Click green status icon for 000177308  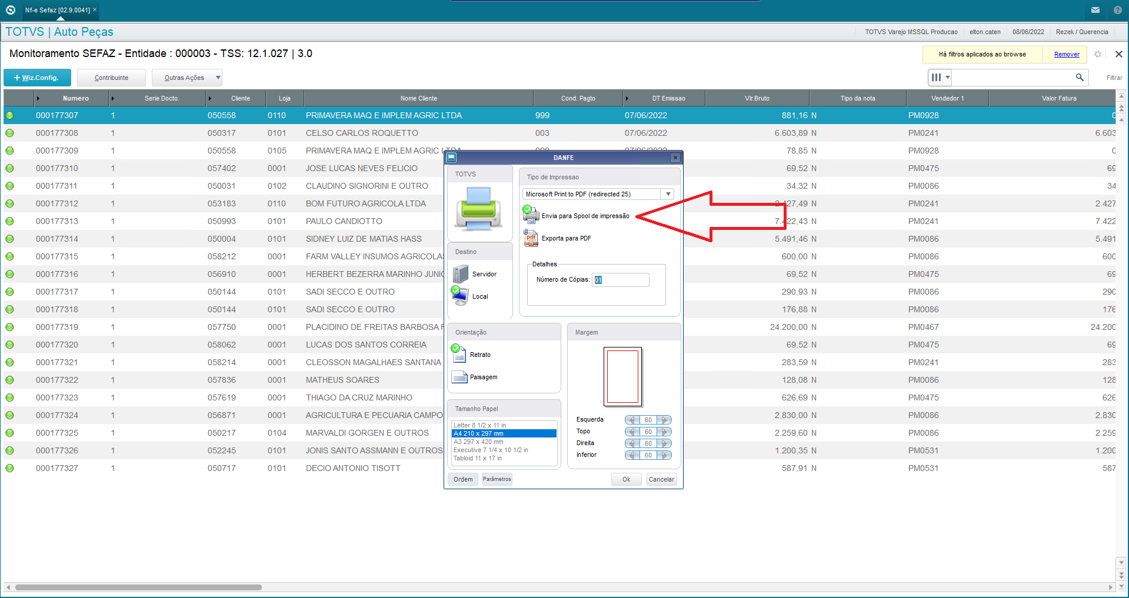(x=9, y=133)
